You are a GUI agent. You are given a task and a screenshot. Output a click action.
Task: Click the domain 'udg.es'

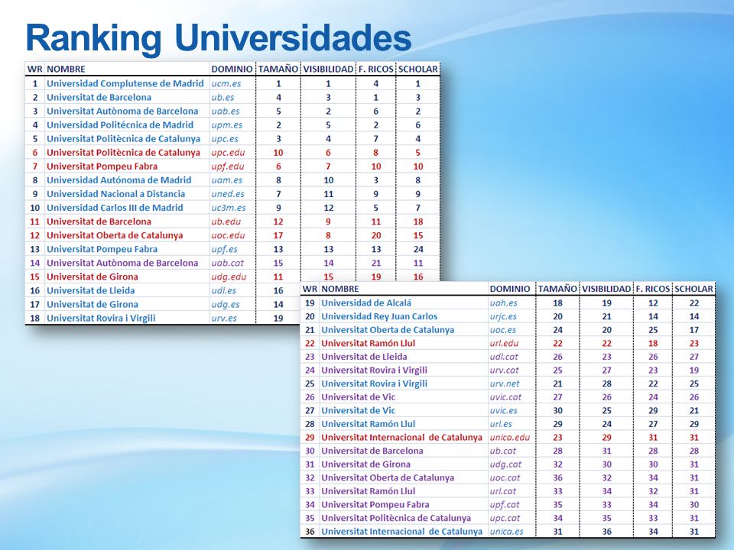click(225, 305)
